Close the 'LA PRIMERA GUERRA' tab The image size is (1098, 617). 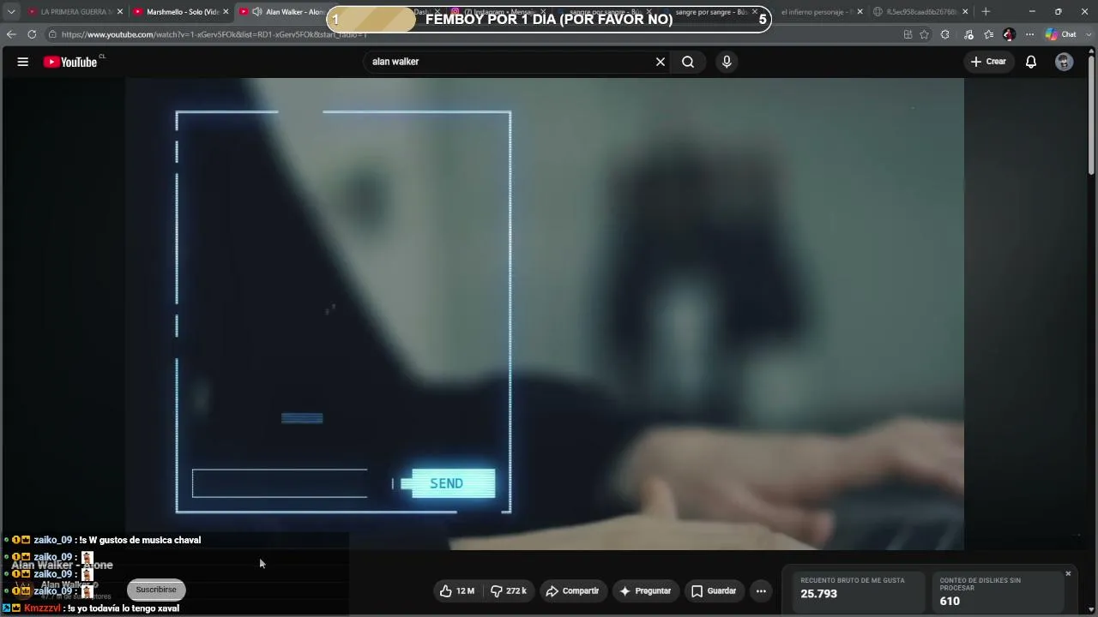tap(120, 12)
